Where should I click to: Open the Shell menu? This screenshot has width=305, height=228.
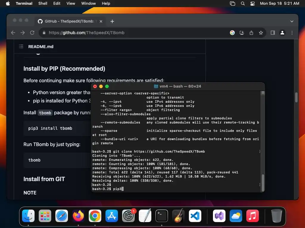(x=43, y=3)
